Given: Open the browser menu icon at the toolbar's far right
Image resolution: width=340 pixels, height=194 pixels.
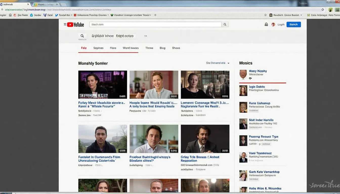Looking at the screenshot, I should [337, 10].
